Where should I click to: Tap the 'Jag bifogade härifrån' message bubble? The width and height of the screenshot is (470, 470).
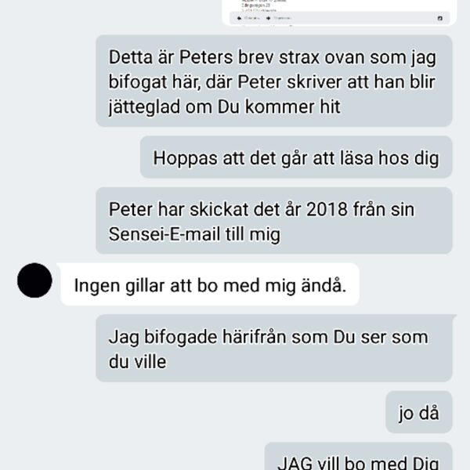[274, 349]
